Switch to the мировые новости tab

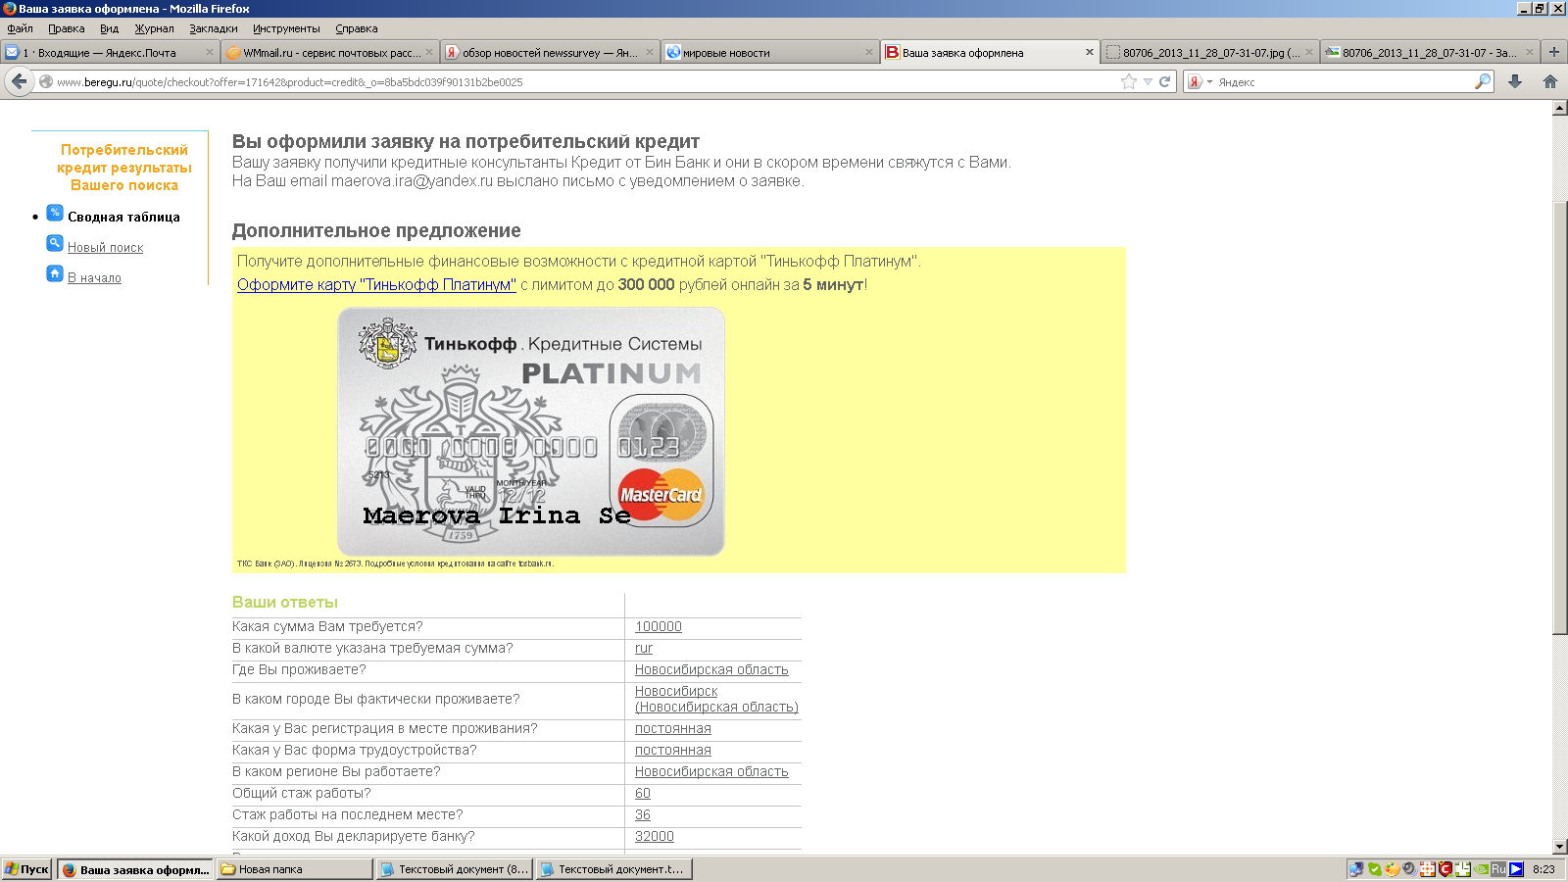(769, 53)
